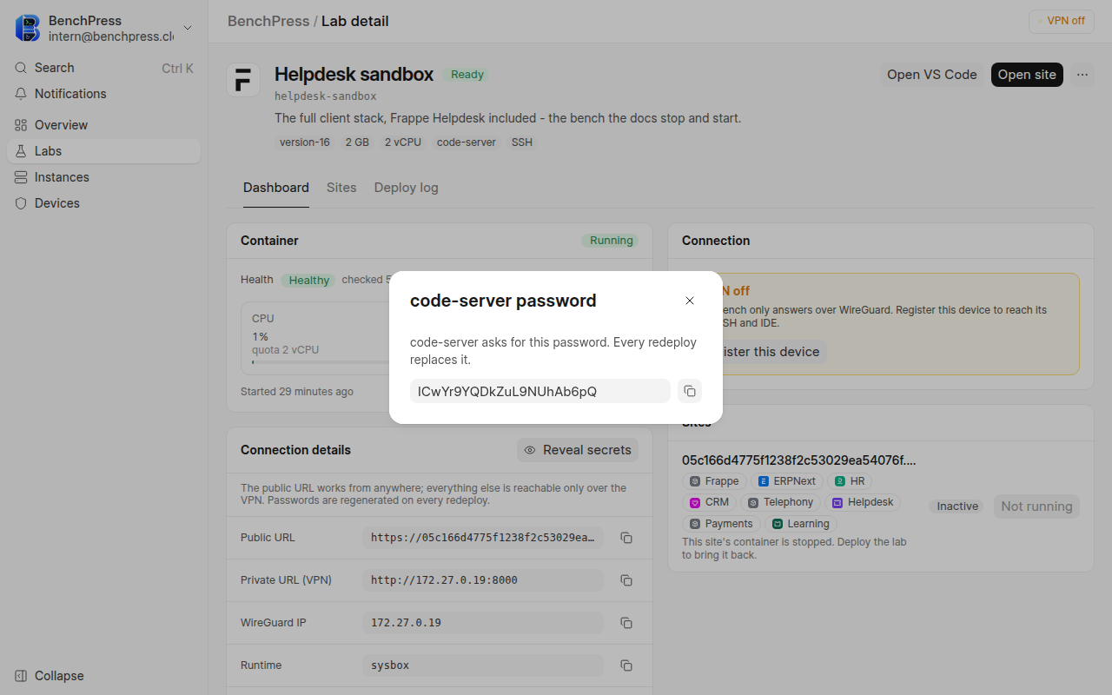Click the version-16 tag
The width and height of the screenshot is (1112, 695).
[305, 142]
